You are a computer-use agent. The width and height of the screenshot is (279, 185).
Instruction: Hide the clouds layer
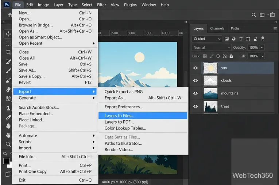pos(195,81)
